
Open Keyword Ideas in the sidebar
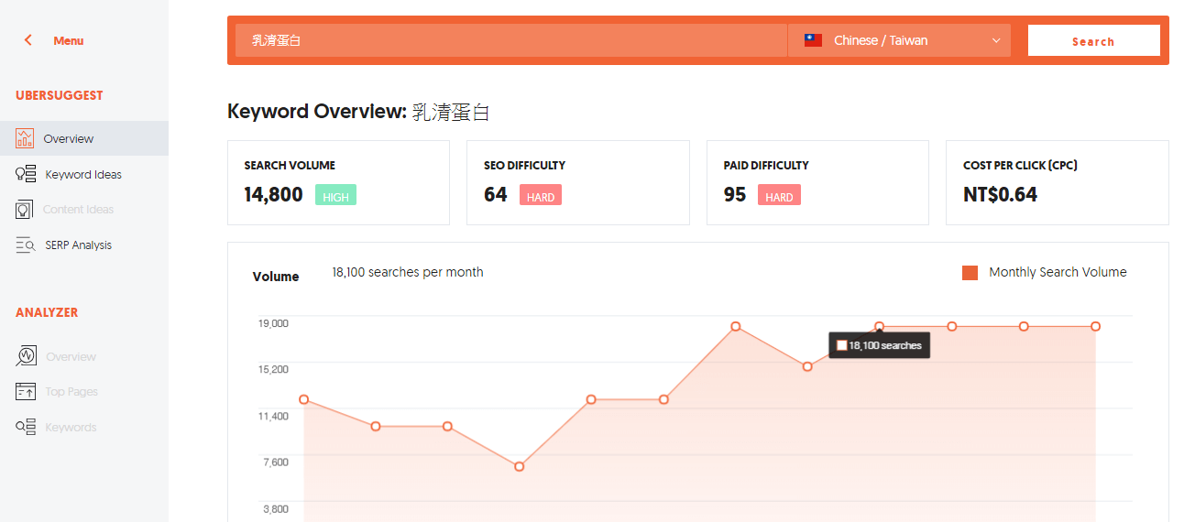click(x=83, y=174)
